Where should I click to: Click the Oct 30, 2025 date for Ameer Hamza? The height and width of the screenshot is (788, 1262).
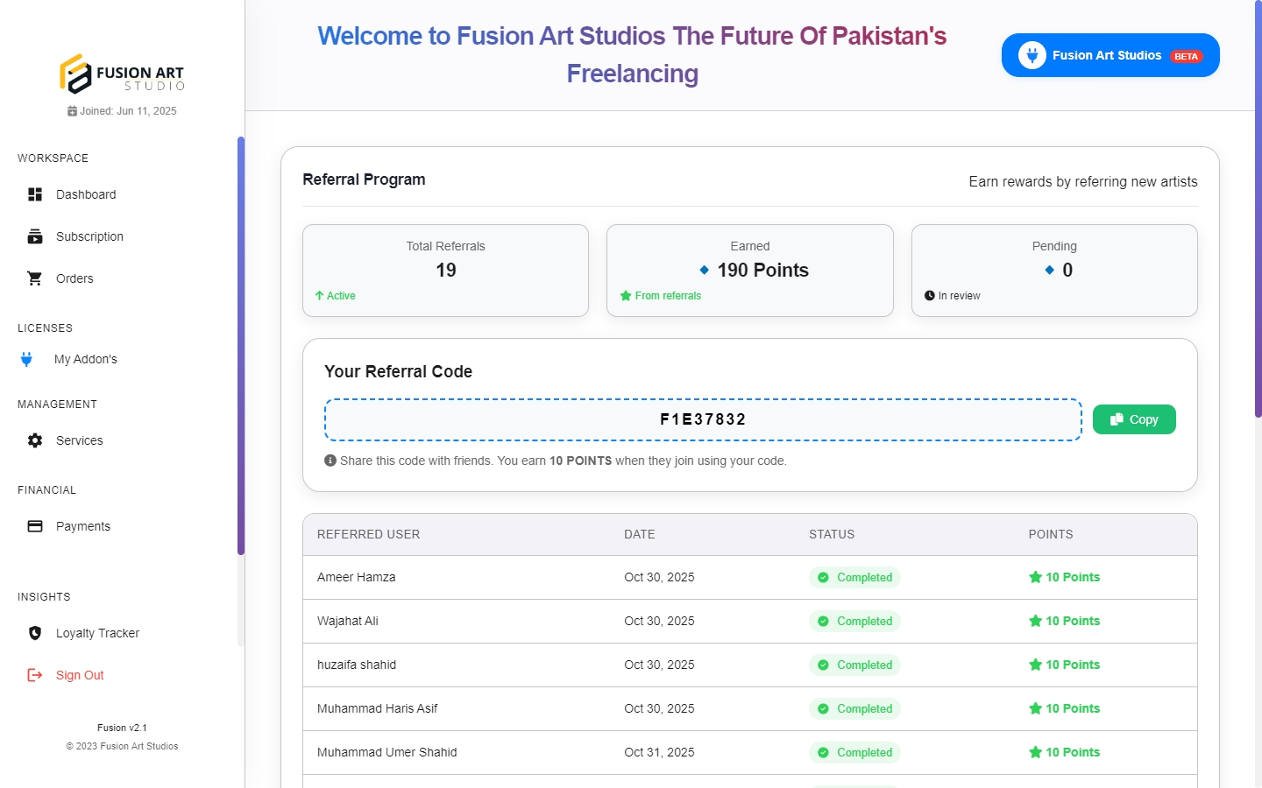click(659, 577)
